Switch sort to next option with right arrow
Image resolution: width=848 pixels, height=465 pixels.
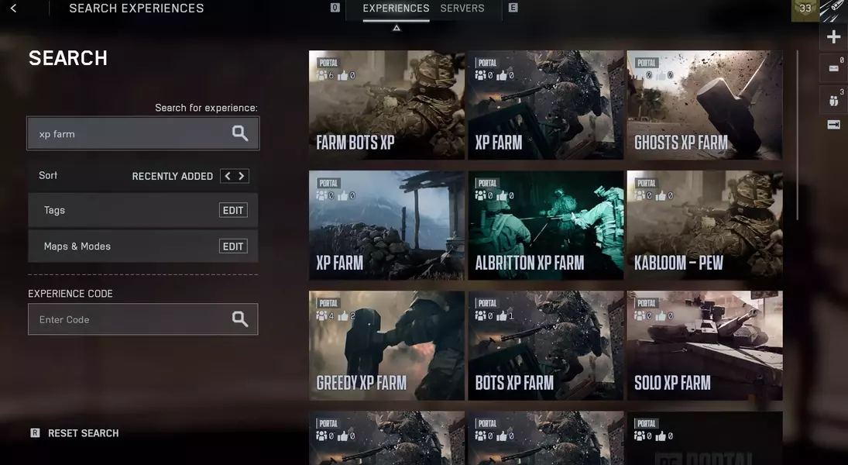point(242,176)
